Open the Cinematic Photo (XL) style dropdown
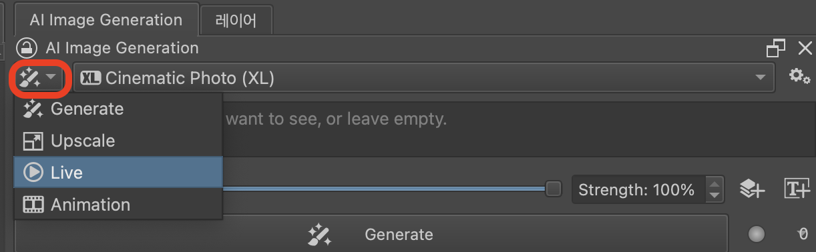816x252 pixels. [x=423, y=78]
